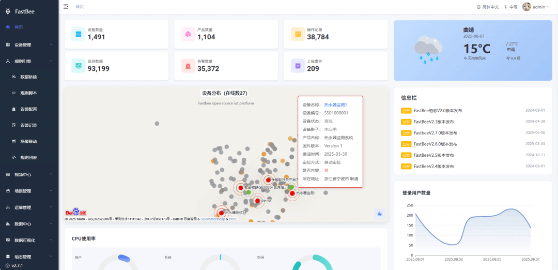Viewport: 558px width, 270px height.
Task: Open the 热水器监测1 device name link
Action: tap(335, 104)
